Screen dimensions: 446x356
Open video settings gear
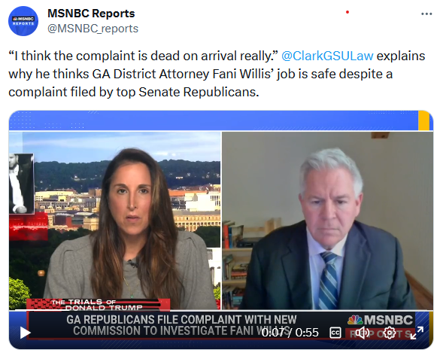click(x=390, y=333)
